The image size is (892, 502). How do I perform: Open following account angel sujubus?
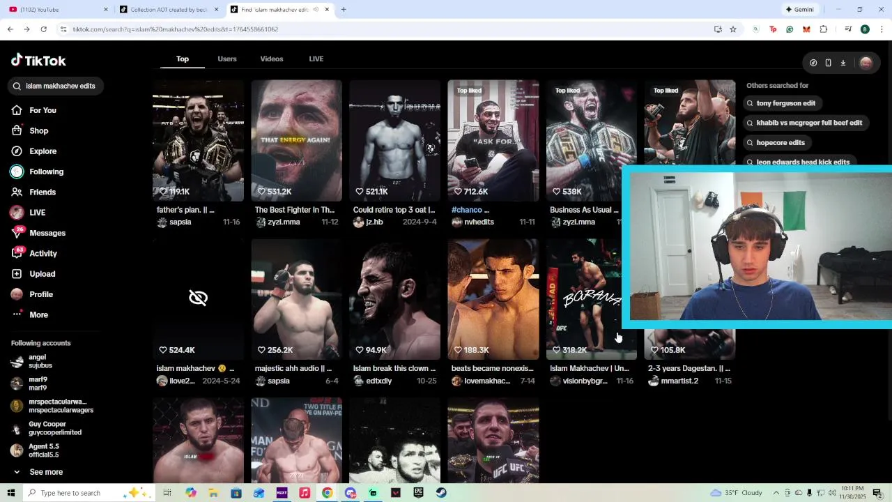32,361
